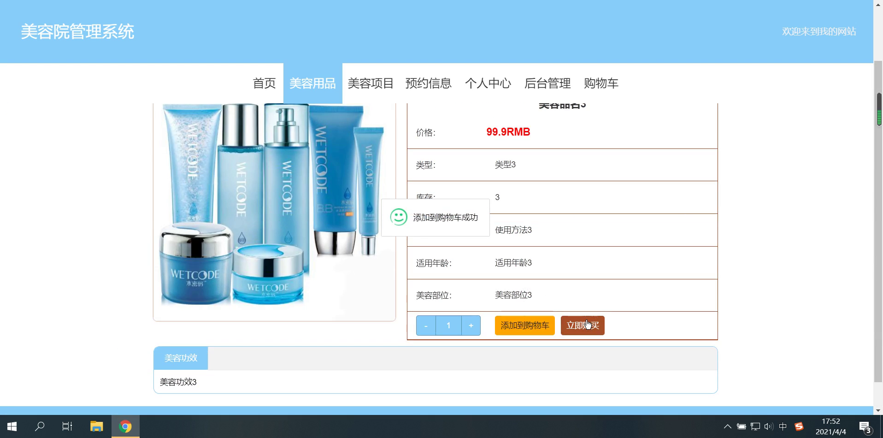The height and width of the screenshot is (438, 883).
Task: Open the notification center icon
Action: (x=865, y=427)
